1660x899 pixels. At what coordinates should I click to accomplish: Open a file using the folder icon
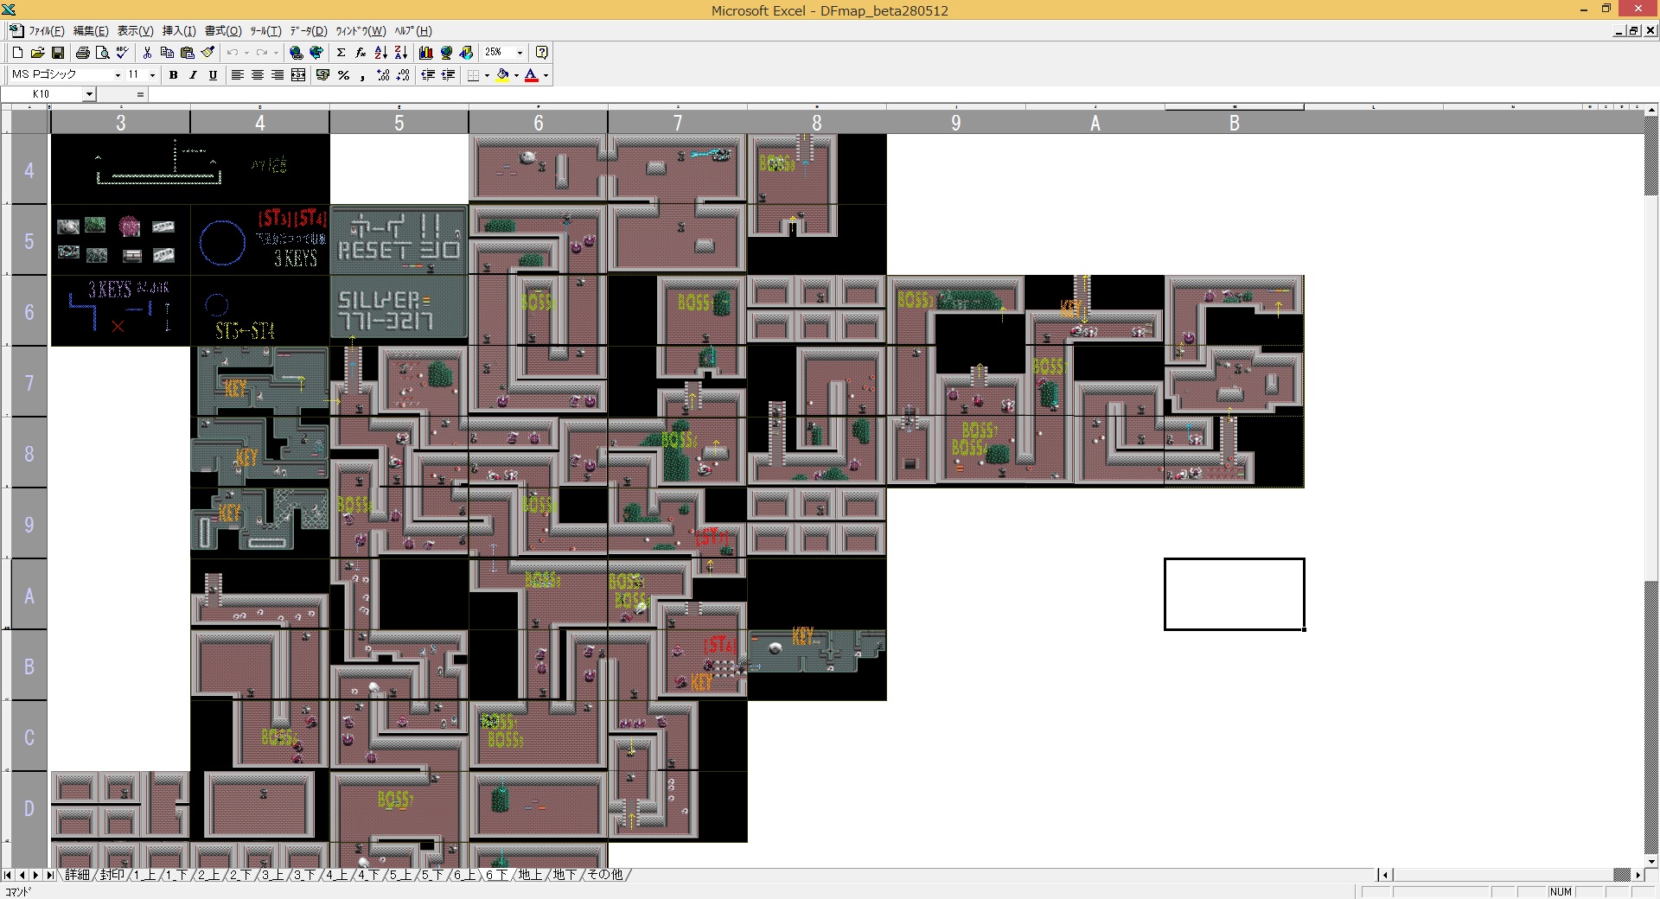pos(37,53)
